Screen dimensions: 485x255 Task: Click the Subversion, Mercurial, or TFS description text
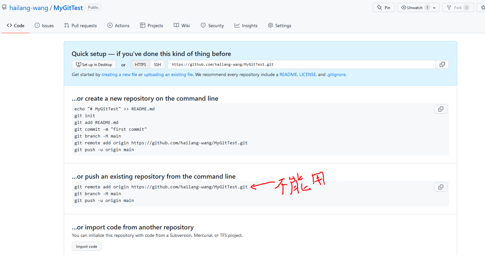157,235
